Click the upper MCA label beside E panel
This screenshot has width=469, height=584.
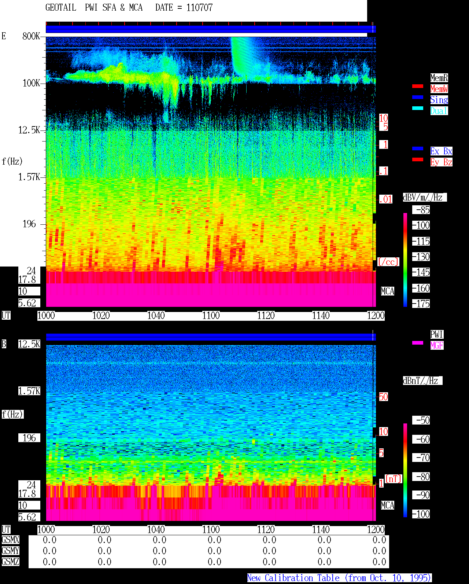pos(387,291)
